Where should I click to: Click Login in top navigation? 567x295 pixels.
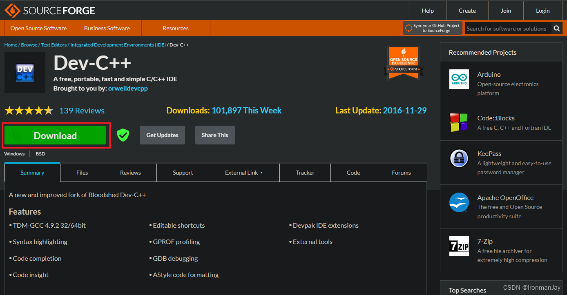coord(543,11)
